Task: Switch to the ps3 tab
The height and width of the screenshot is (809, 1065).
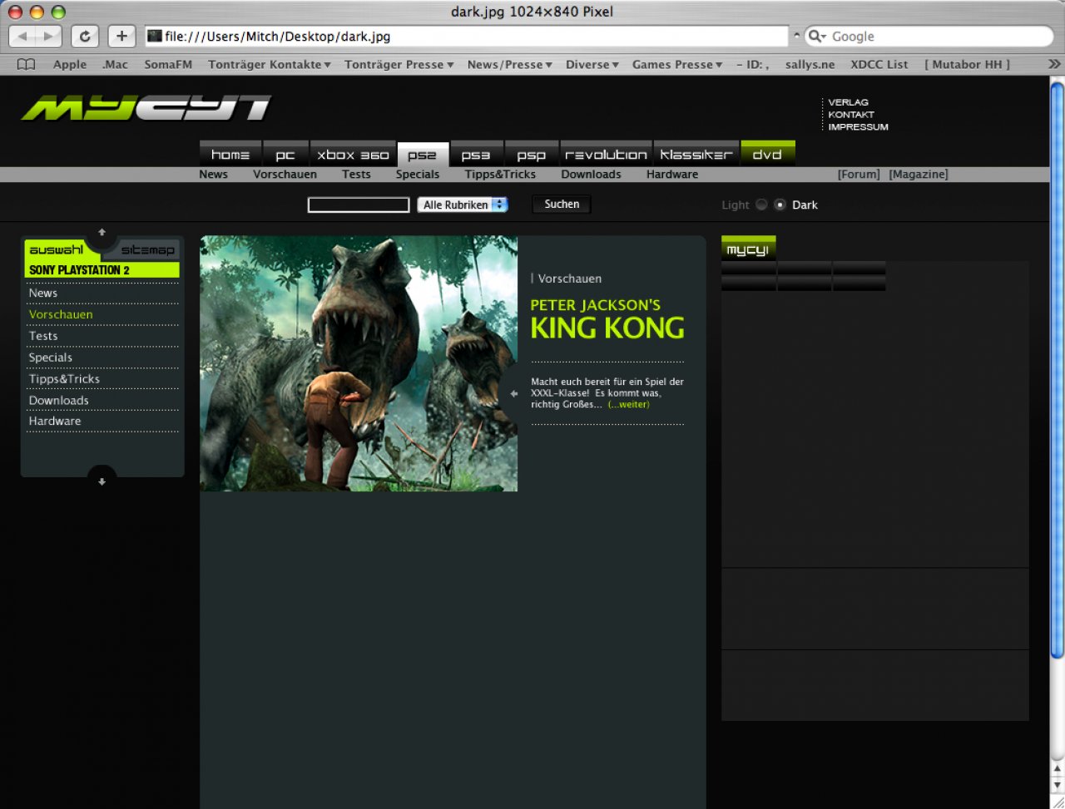Action: coord(476,154)
